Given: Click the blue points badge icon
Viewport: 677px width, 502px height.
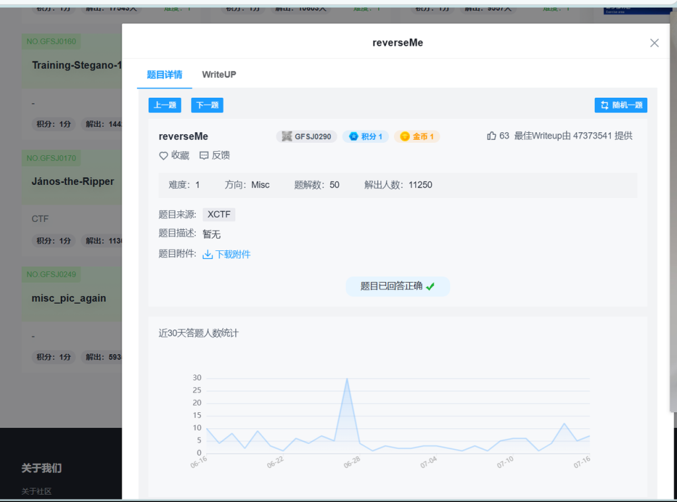Looking at the screenshot, I should click(x=353, y=137).
